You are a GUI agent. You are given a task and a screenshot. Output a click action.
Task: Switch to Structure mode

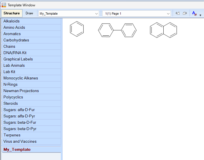tap(12, 13)
